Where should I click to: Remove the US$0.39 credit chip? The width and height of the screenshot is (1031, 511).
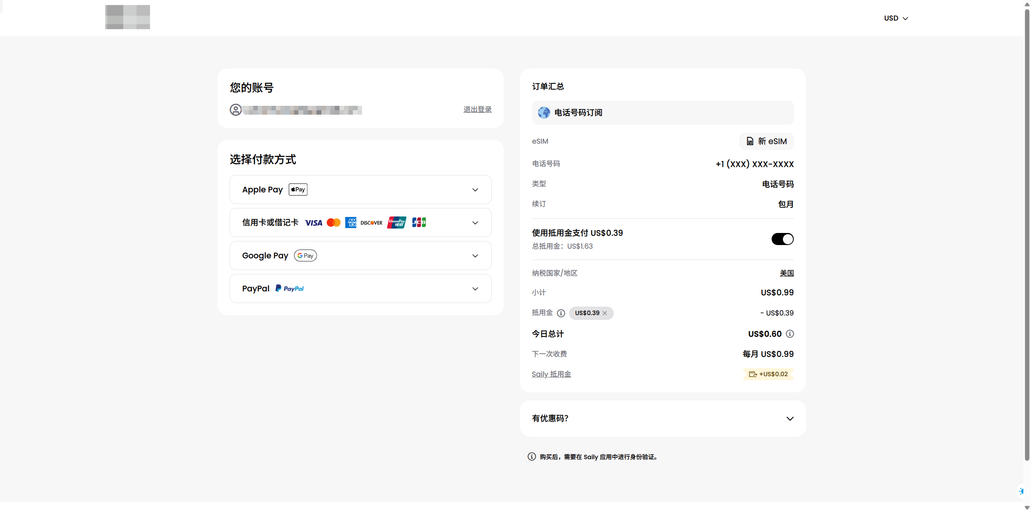pyautogui.click(x=605, y=313)
